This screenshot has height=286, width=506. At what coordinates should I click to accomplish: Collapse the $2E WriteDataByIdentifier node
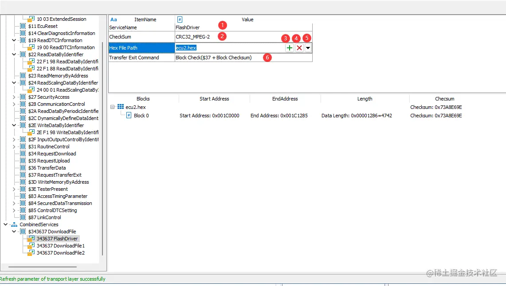coord(14,125)
